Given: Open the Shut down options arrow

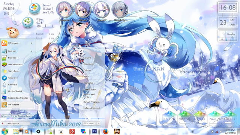Looking at the screenshot, I should pyautogui.click(x=98, y=123).
